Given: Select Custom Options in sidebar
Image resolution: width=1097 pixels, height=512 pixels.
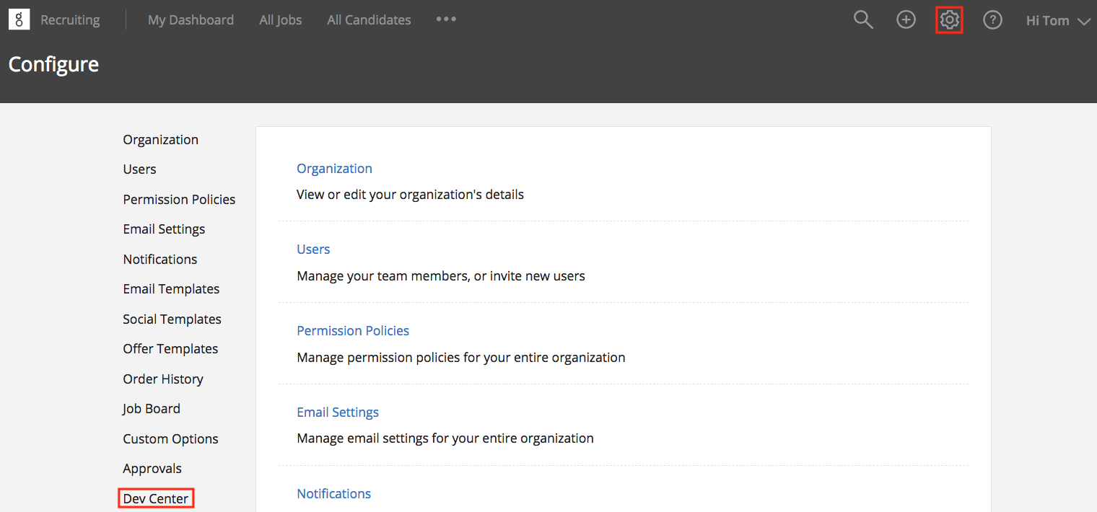Looking at the screenshot, I should (170, 438).
